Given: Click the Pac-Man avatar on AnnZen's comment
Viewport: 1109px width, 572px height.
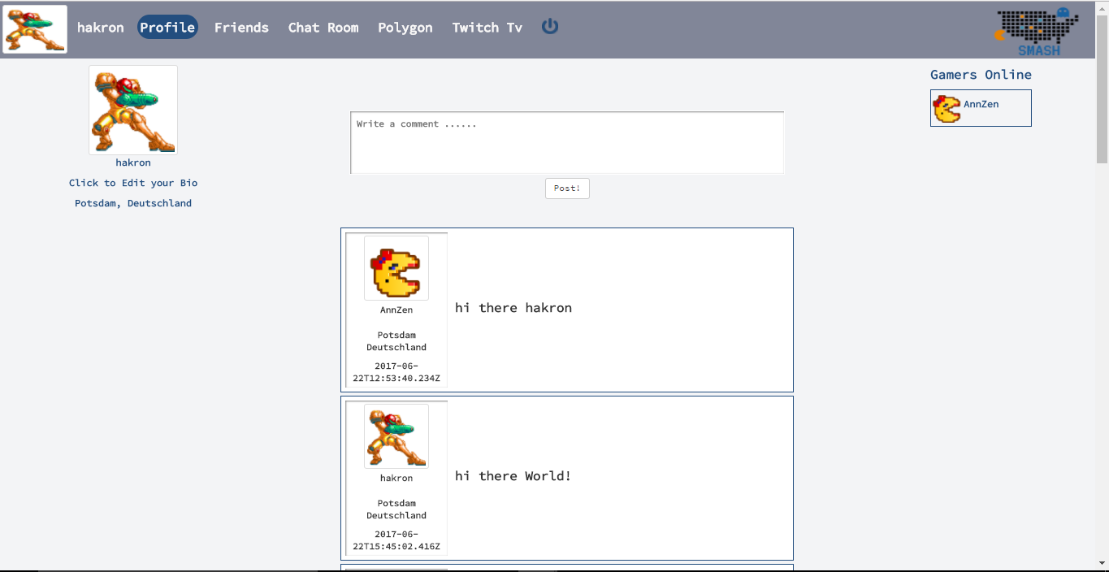Looking at the screenshot, I should point(396,268).
